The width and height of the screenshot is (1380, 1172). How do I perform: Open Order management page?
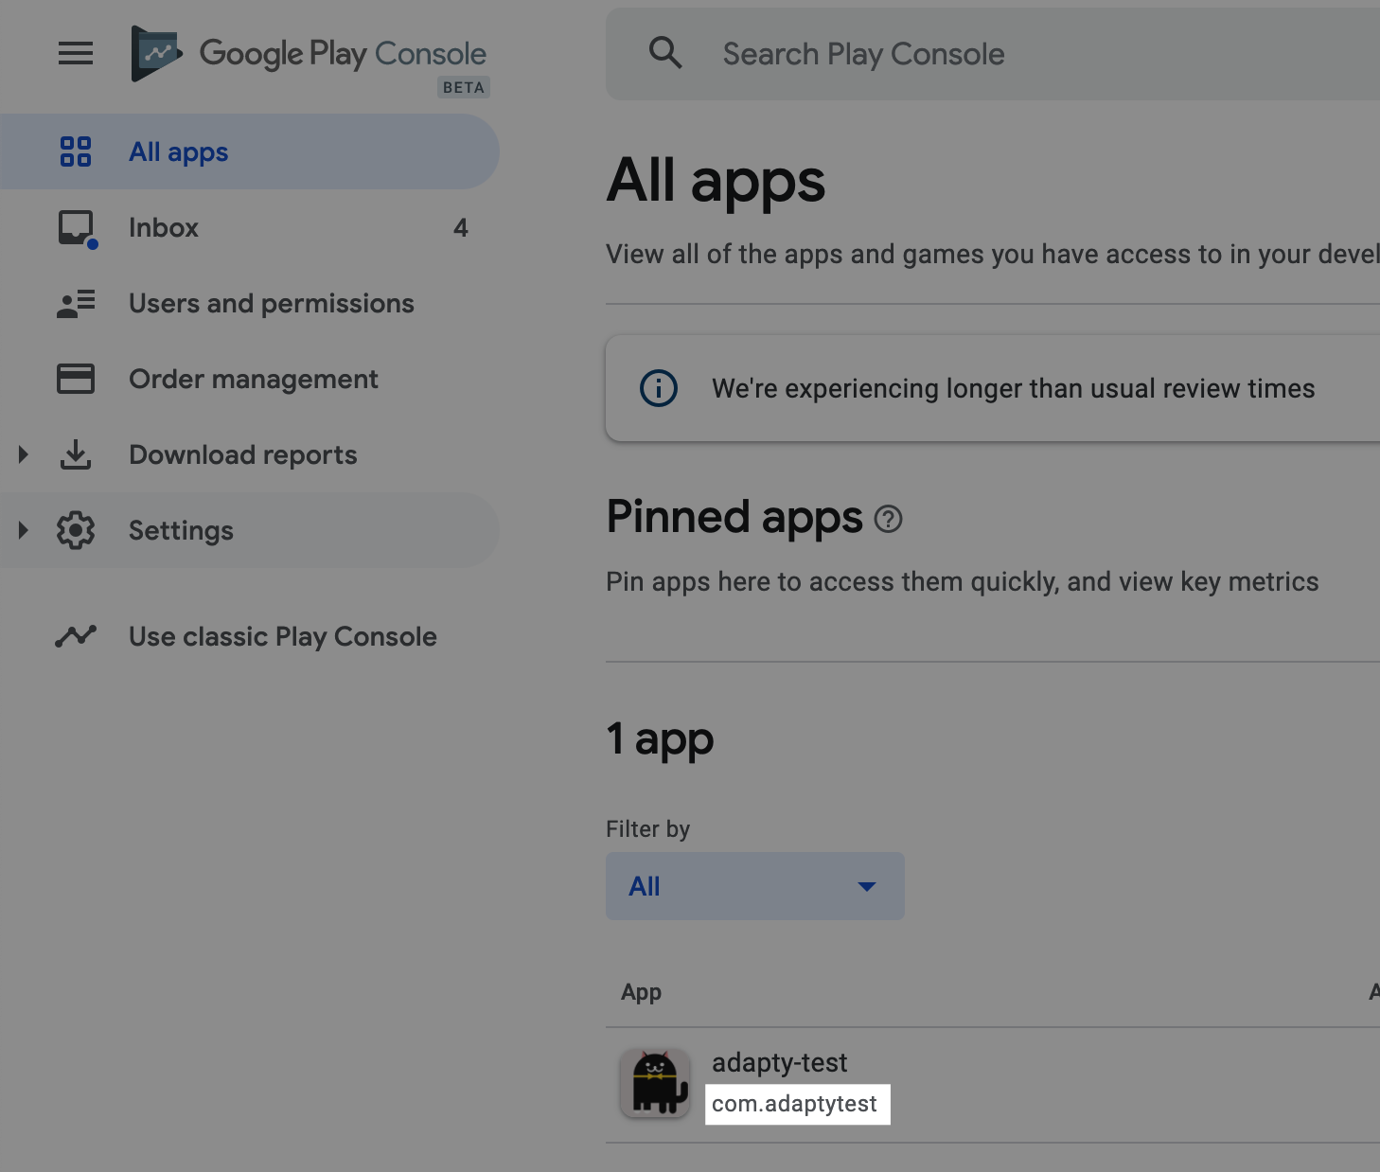click(x=250, y=379)
